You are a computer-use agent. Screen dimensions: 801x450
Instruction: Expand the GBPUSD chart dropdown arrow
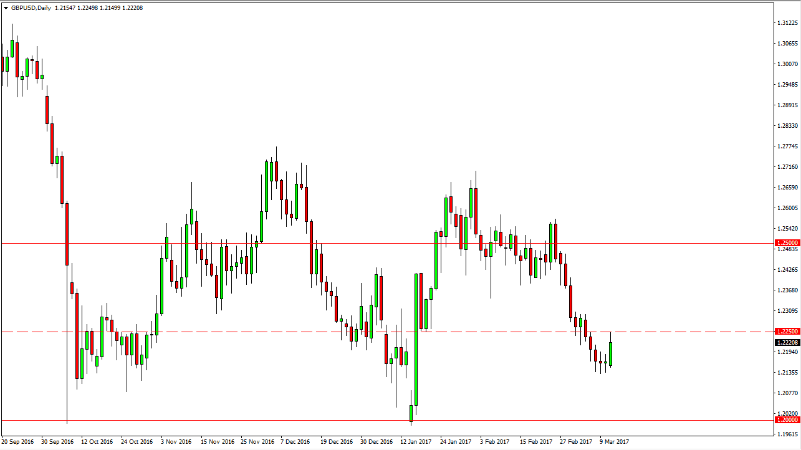pos(6,8)
